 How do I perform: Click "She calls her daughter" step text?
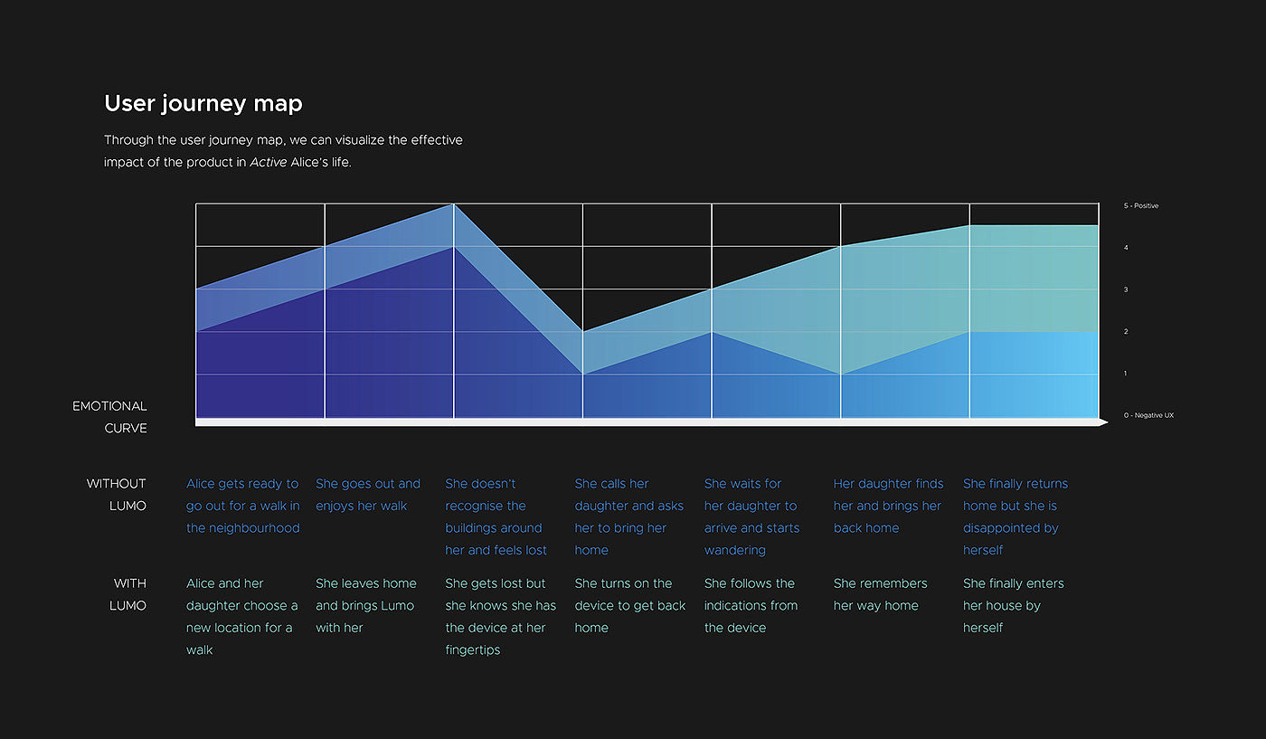click(x=628, y=516)
